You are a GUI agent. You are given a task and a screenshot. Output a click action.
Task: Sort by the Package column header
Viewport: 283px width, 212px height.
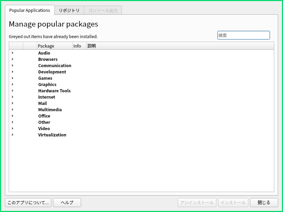pyautogui.click(x=55, y=46)
